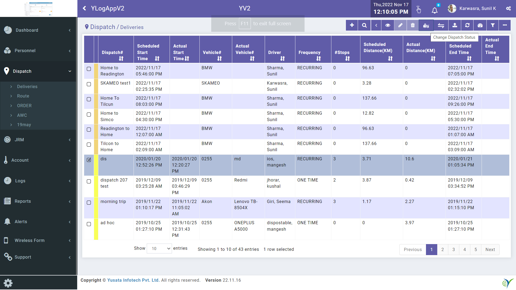Image resolution: width=516 pixels, height=290 pixels.
Task: Open the ORDER submenu item
Action: click(x=24, y=106)
